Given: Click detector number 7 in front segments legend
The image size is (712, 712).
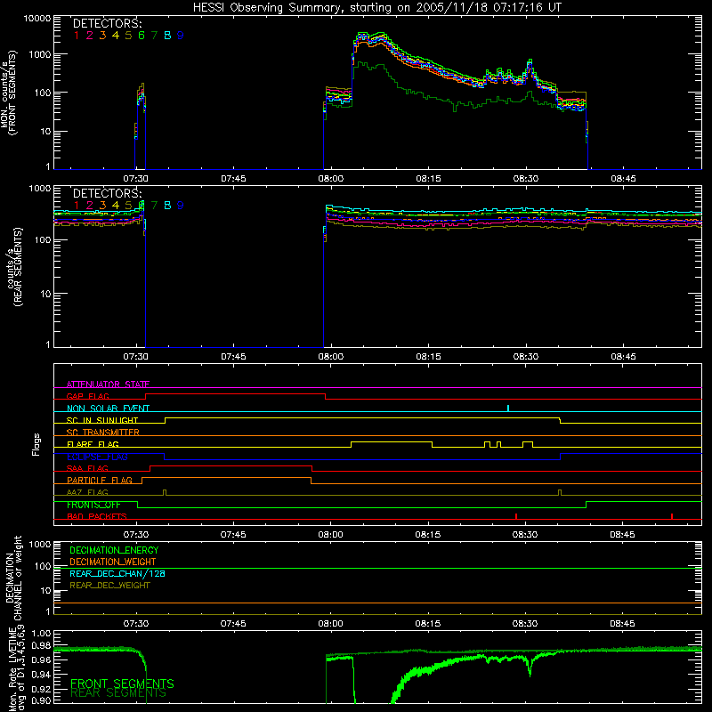Looking at the screenshot, I should [154, 36].
